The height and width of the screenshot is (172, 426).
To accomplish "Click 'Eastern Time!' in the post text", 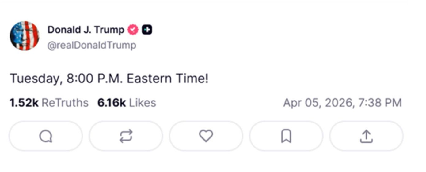I will point(168,79).
